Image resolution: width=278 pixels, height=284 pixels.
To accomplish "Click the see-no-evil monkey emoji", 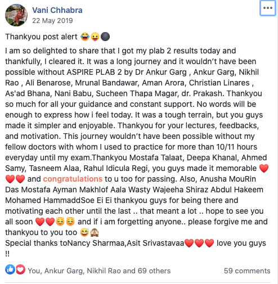I will [95, 232].
